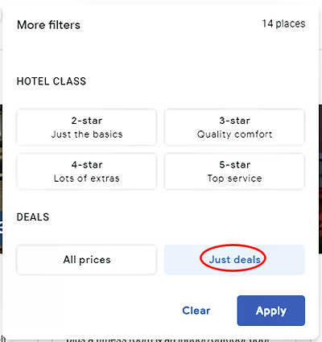Click the 'Top service' subtitle text

[x=235, y=179]
